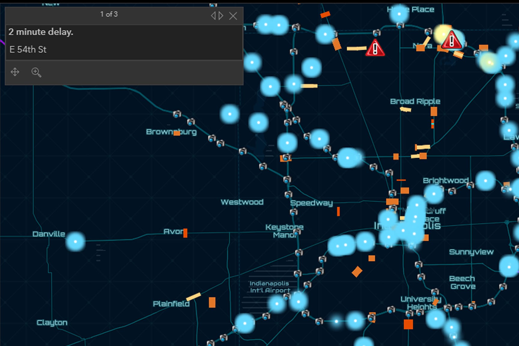This screenshot has height=346, width=519.
Task: Advance to the next popup record
Action: click(x=221, y=16)
